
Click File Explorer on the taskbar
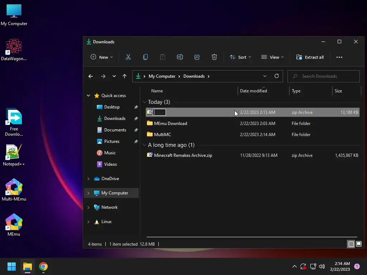[27, 266]
